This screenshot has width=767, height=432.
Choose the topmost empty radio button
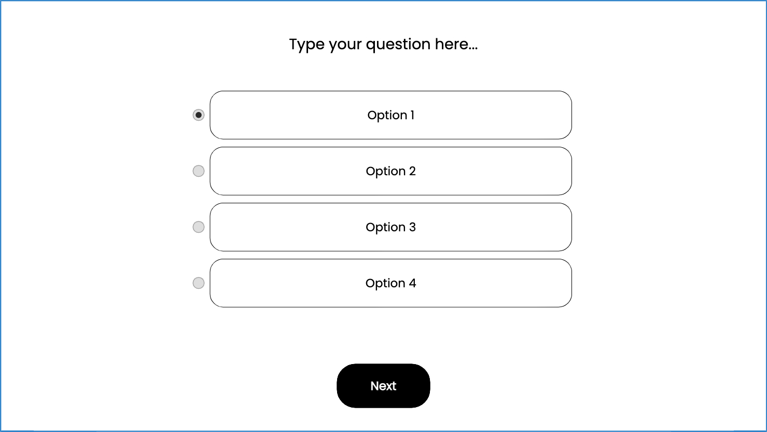pyautogui.click(x=199, y=171)
